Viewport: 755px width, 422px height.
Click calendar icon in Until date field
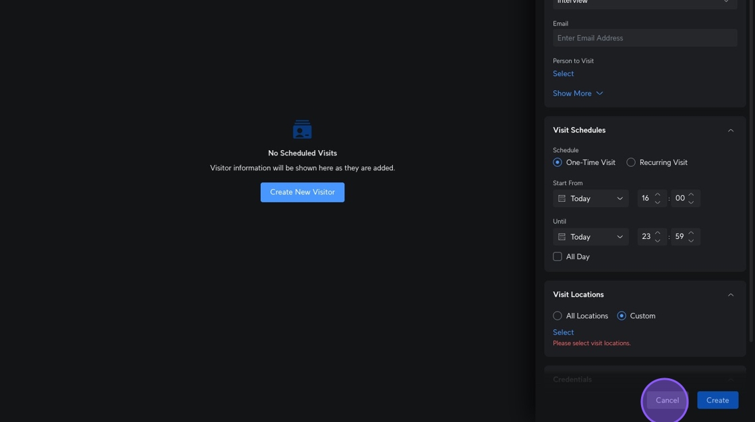(x=562, y=237)
